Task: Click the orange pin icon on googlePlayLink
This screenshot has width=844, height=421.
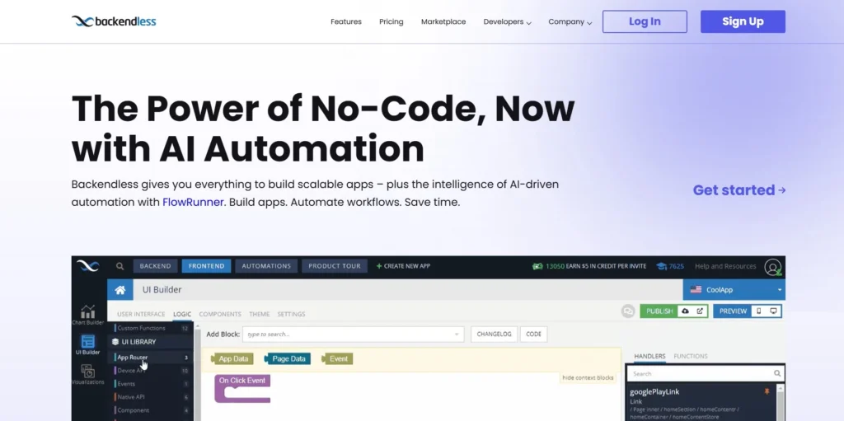Action: coord(767,392)
